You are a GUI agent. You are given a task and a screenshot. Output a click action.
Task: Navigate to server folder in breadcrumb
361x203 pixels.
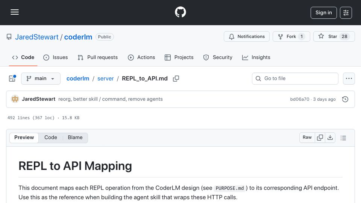[105, 79]
